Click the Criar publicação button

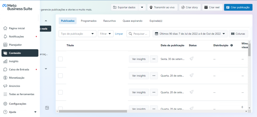click(x=238, y=7)
